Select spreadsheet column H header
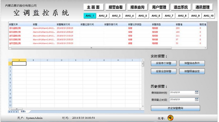The image size is (219, 122). [x=118, y=60]
